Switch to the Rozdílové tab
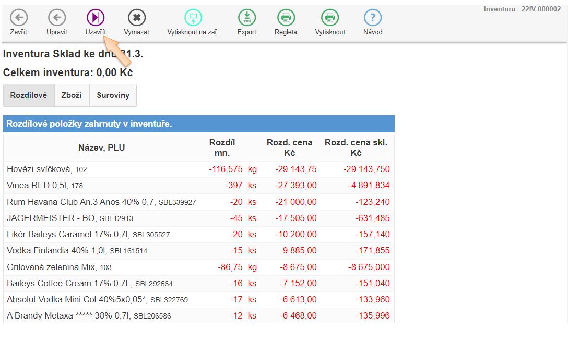Image resolution: width=568 pixels, height=342 pixels. (x=29, y=95)
